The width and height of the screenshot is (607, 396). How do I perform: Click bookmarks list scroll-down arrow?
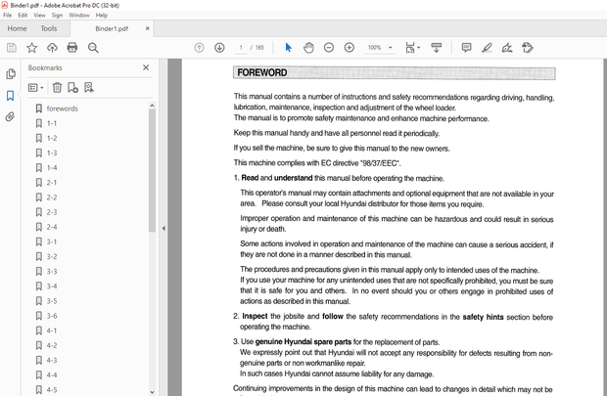tap(152, 392)
